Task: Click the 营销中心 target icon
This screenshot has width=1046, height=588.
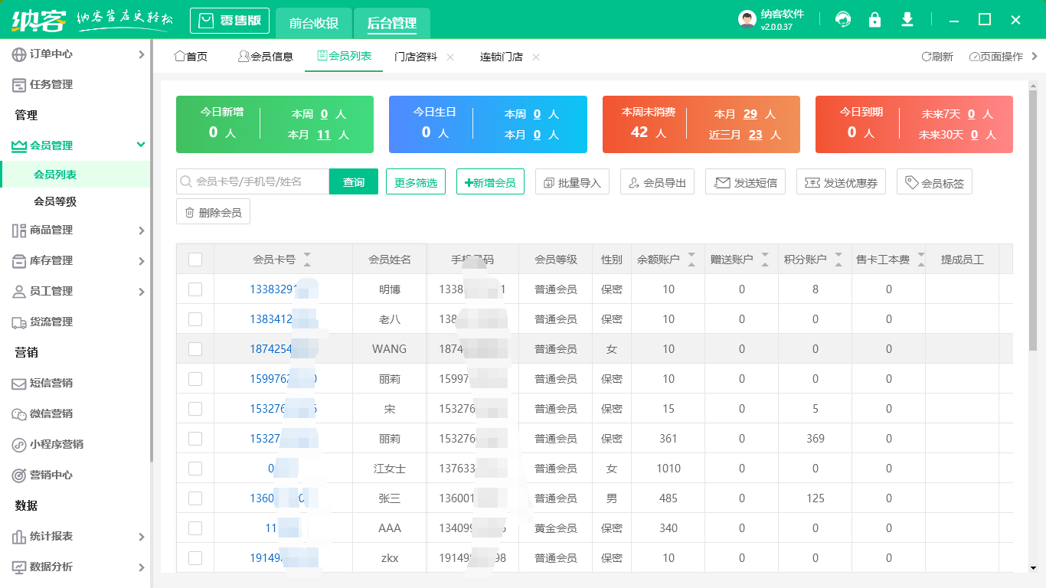Action: (19, 475)
